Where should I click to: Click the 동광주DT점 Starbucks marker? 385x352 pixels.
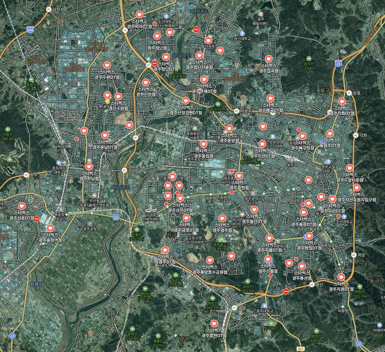point(330,133)
